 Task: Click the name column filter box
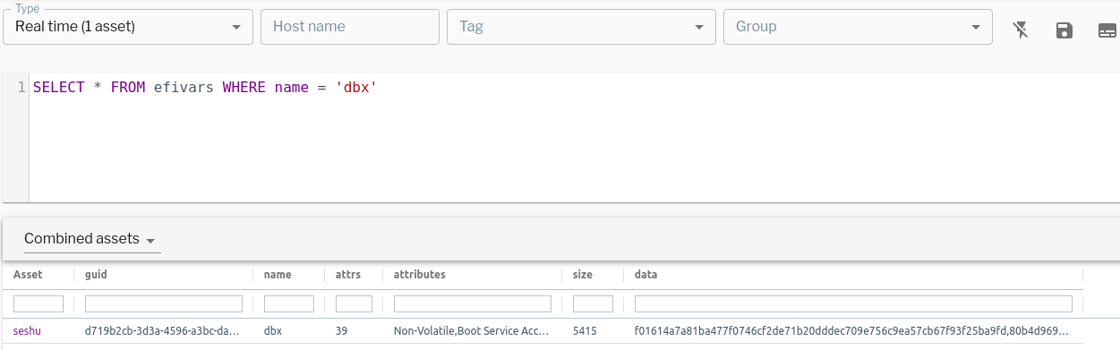click(289, 303)
